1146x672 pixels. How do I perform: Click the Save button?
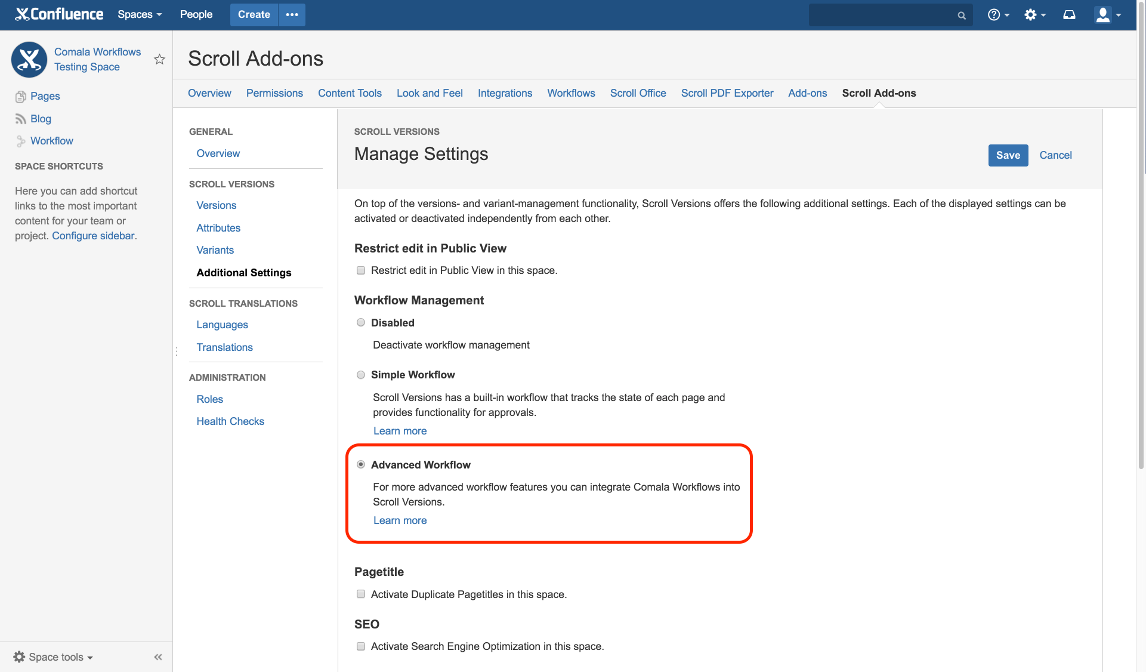(x=1008, y=155)
